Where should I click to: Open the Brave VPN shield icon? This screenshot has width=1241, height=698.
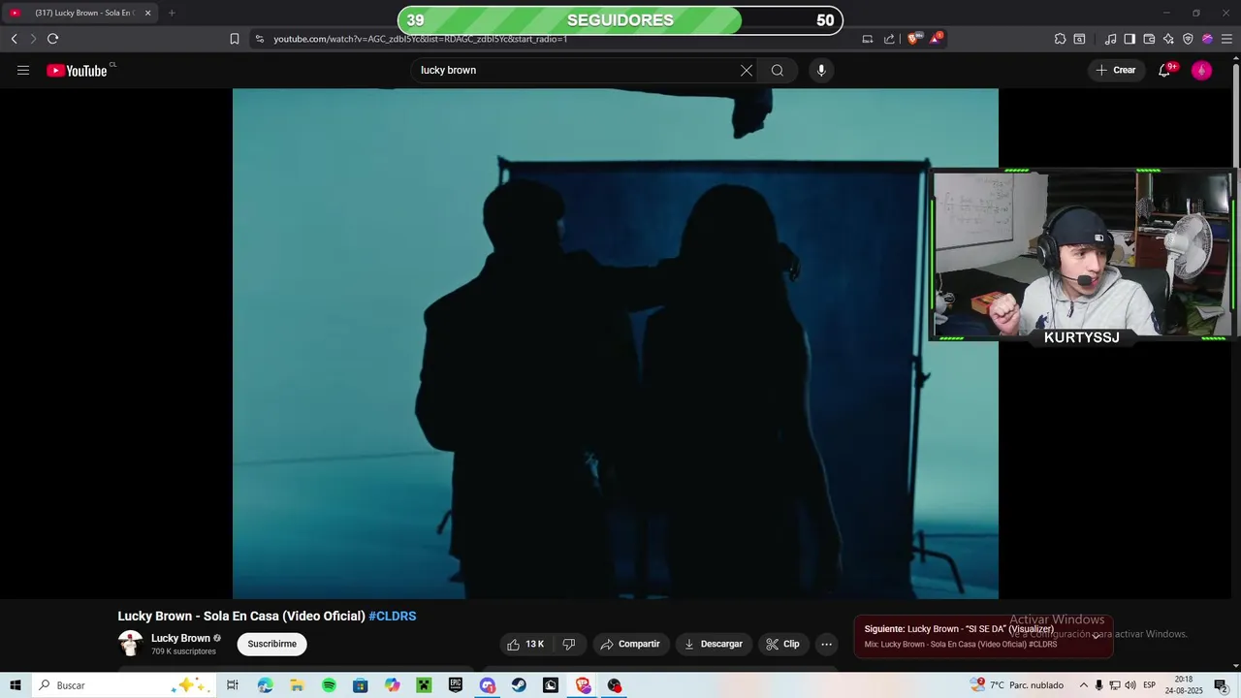click(1188, 39)
